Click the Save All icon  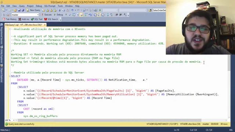23,10
